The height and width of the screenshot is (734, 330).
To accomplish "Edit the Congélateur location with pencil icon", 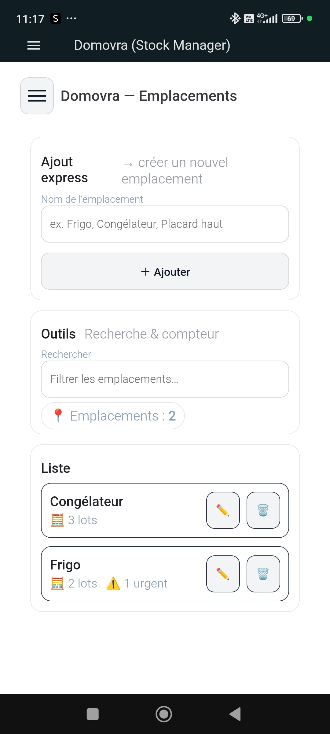I will 223,510.
